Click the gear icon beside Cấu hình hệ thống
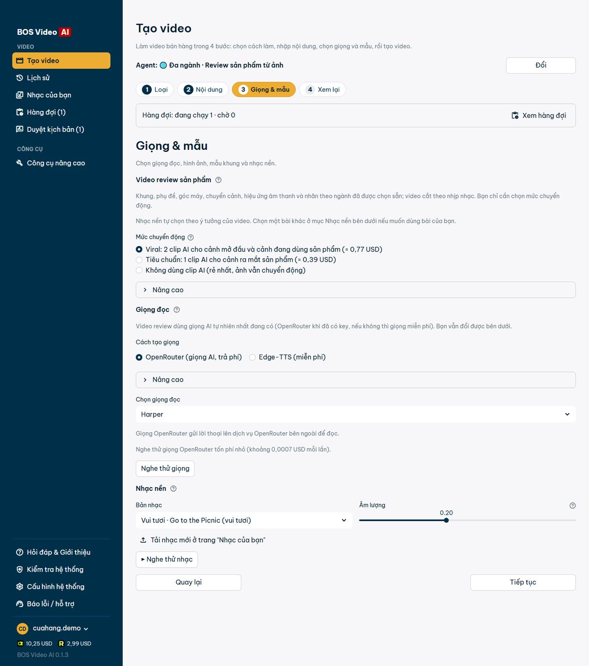 click(20, 586)
